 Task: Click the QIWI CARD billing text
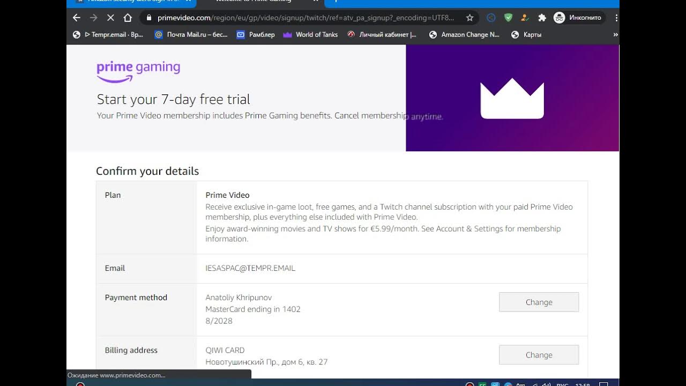(225, 350)
